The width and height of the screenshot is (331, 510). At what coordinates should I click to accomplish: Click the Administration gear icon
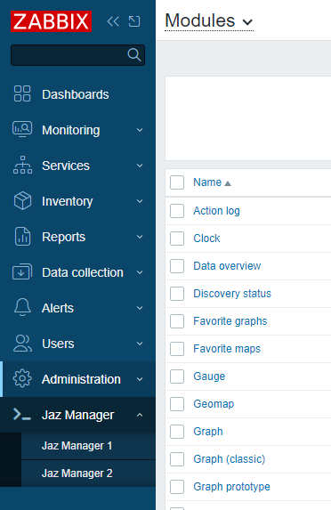(22, 379)
